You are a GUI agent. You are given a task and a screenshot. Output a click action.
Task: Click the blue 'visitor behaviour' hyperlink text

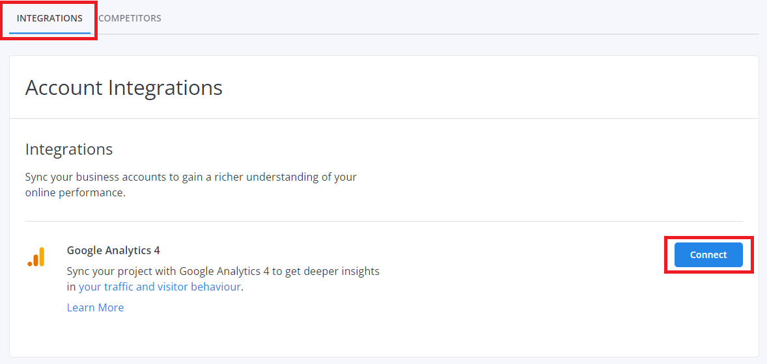click(199, 287)
